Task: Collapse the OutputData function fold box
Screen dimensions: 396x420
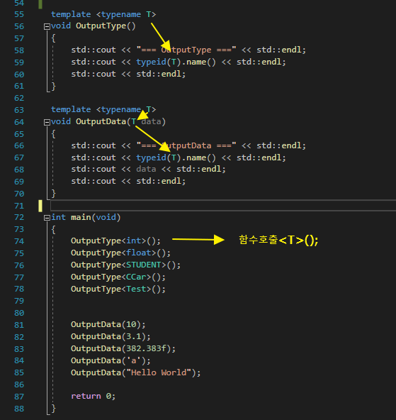Action: pyautogui.click(x=47, y=122)
